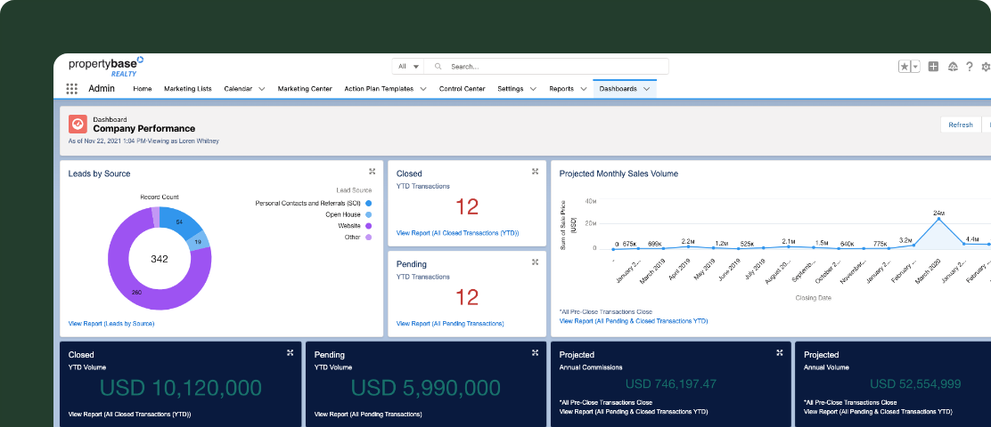Open the favorites list dropdown arrow

pos(915,66)
